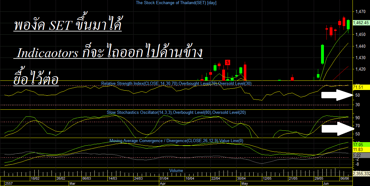Click the 26/02 date on the time axis
This screenshot has width=370, height=186.
coord(61,178)
